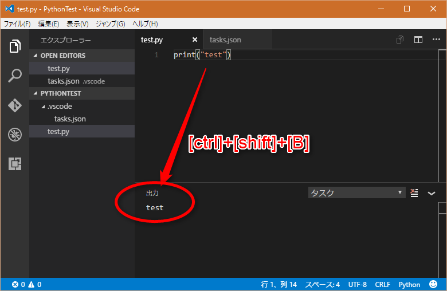Viewport: 447px width, 291px height.
Task: Open tasks.json inside .vscode folder
Action: point(82,119)
